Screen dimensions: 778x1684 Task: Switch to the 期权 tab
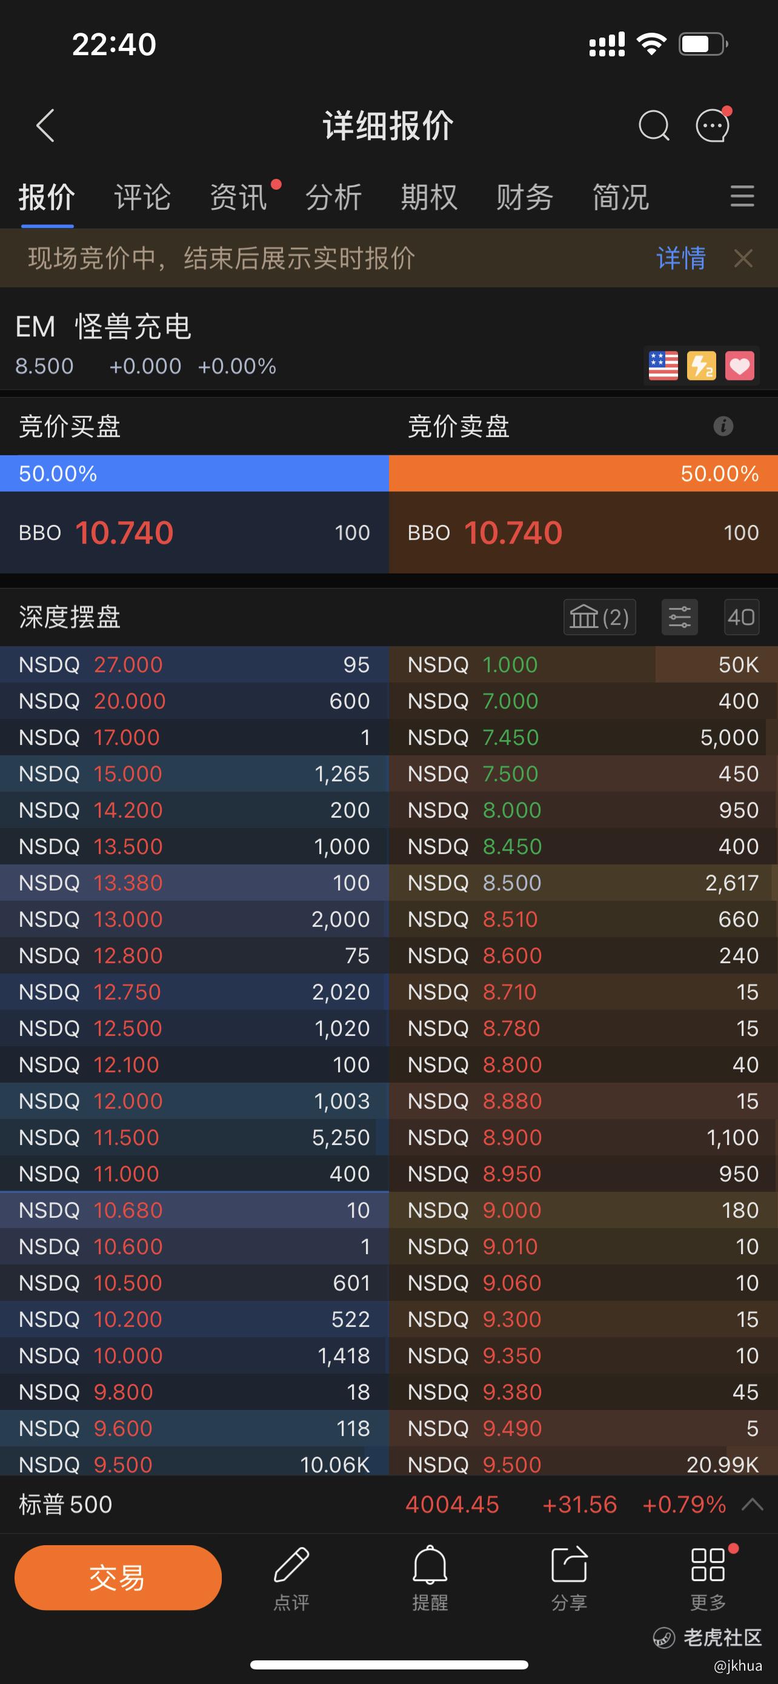429,197
